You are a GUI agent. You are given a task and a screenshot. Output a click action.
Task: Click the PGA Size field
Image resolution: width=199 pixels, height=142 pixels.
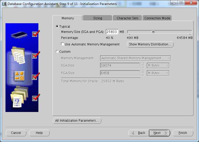click(120, 73)
